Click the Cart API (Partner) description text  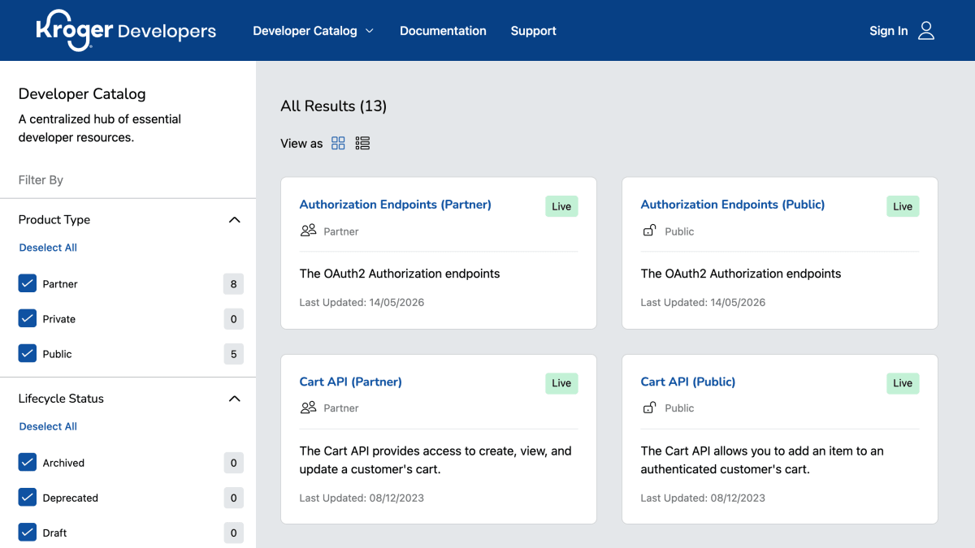[435, 460]
